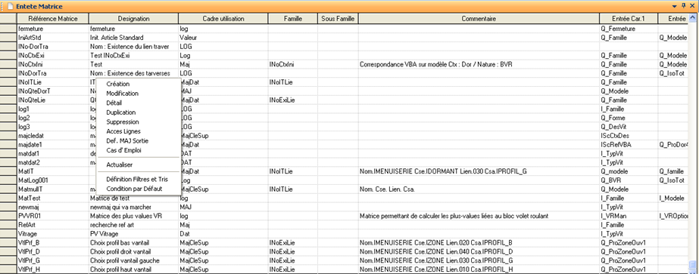Open the panel options dropdown arrow
This screenshot has width=699, height=274.
(x=676, y=7)
